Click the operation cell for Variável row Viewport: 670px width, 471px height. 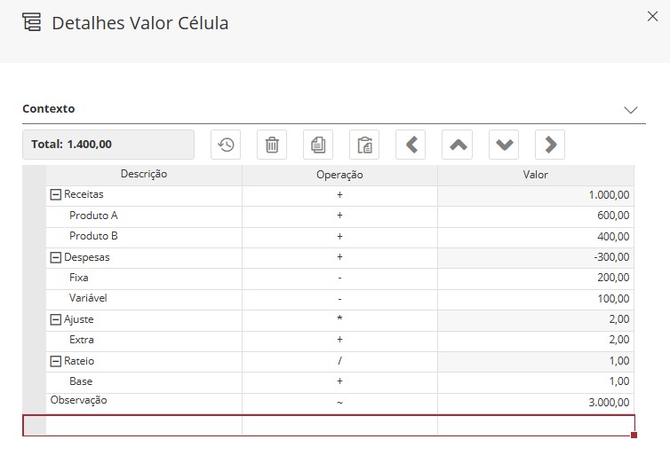[x=339, y=299]
